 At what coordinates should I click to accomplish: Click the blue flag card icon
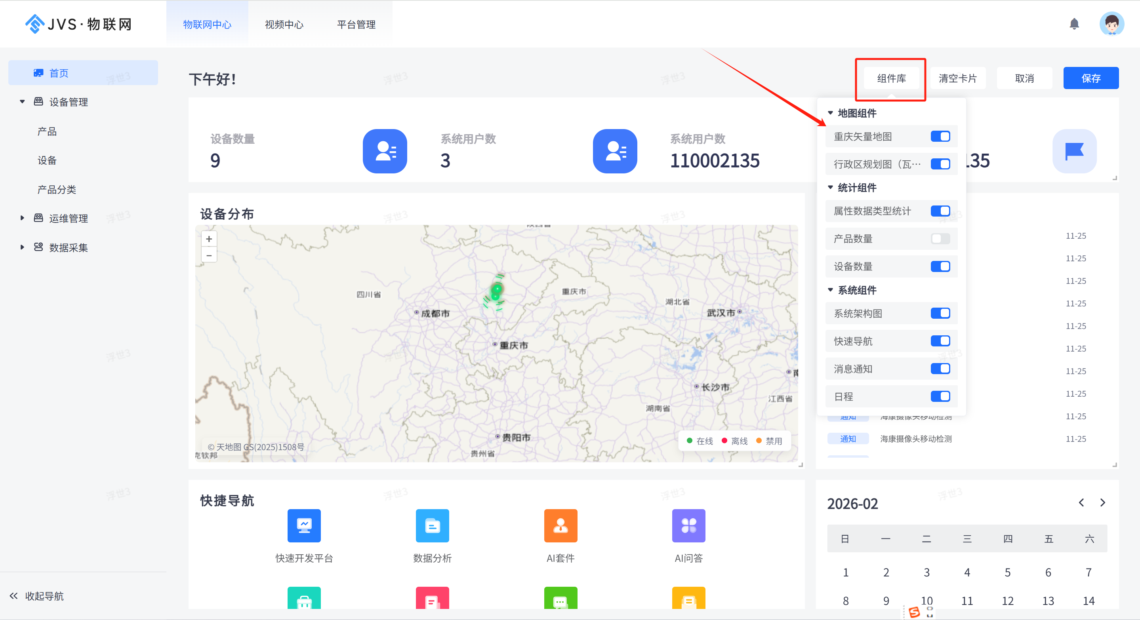point(1074,151)
